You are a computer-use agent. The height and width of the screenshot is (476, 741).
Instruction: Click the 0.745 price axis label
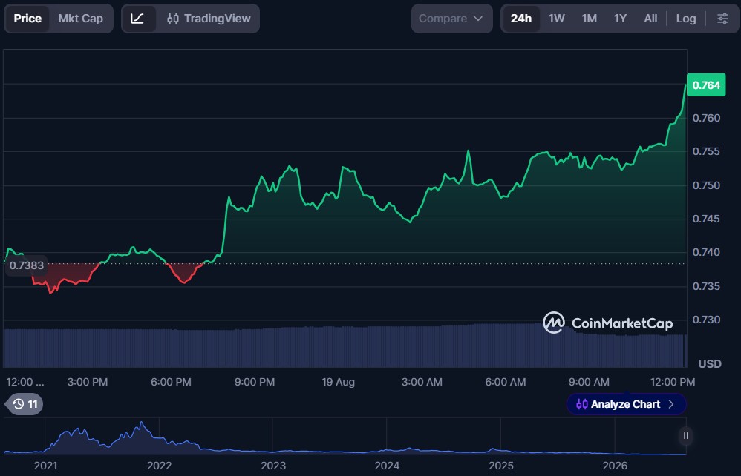coord(706,219)
